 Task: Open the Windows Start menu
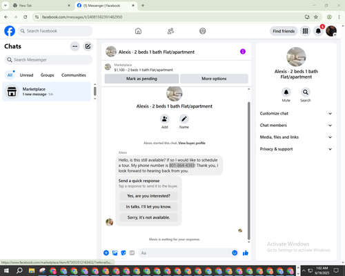[6, 270]
